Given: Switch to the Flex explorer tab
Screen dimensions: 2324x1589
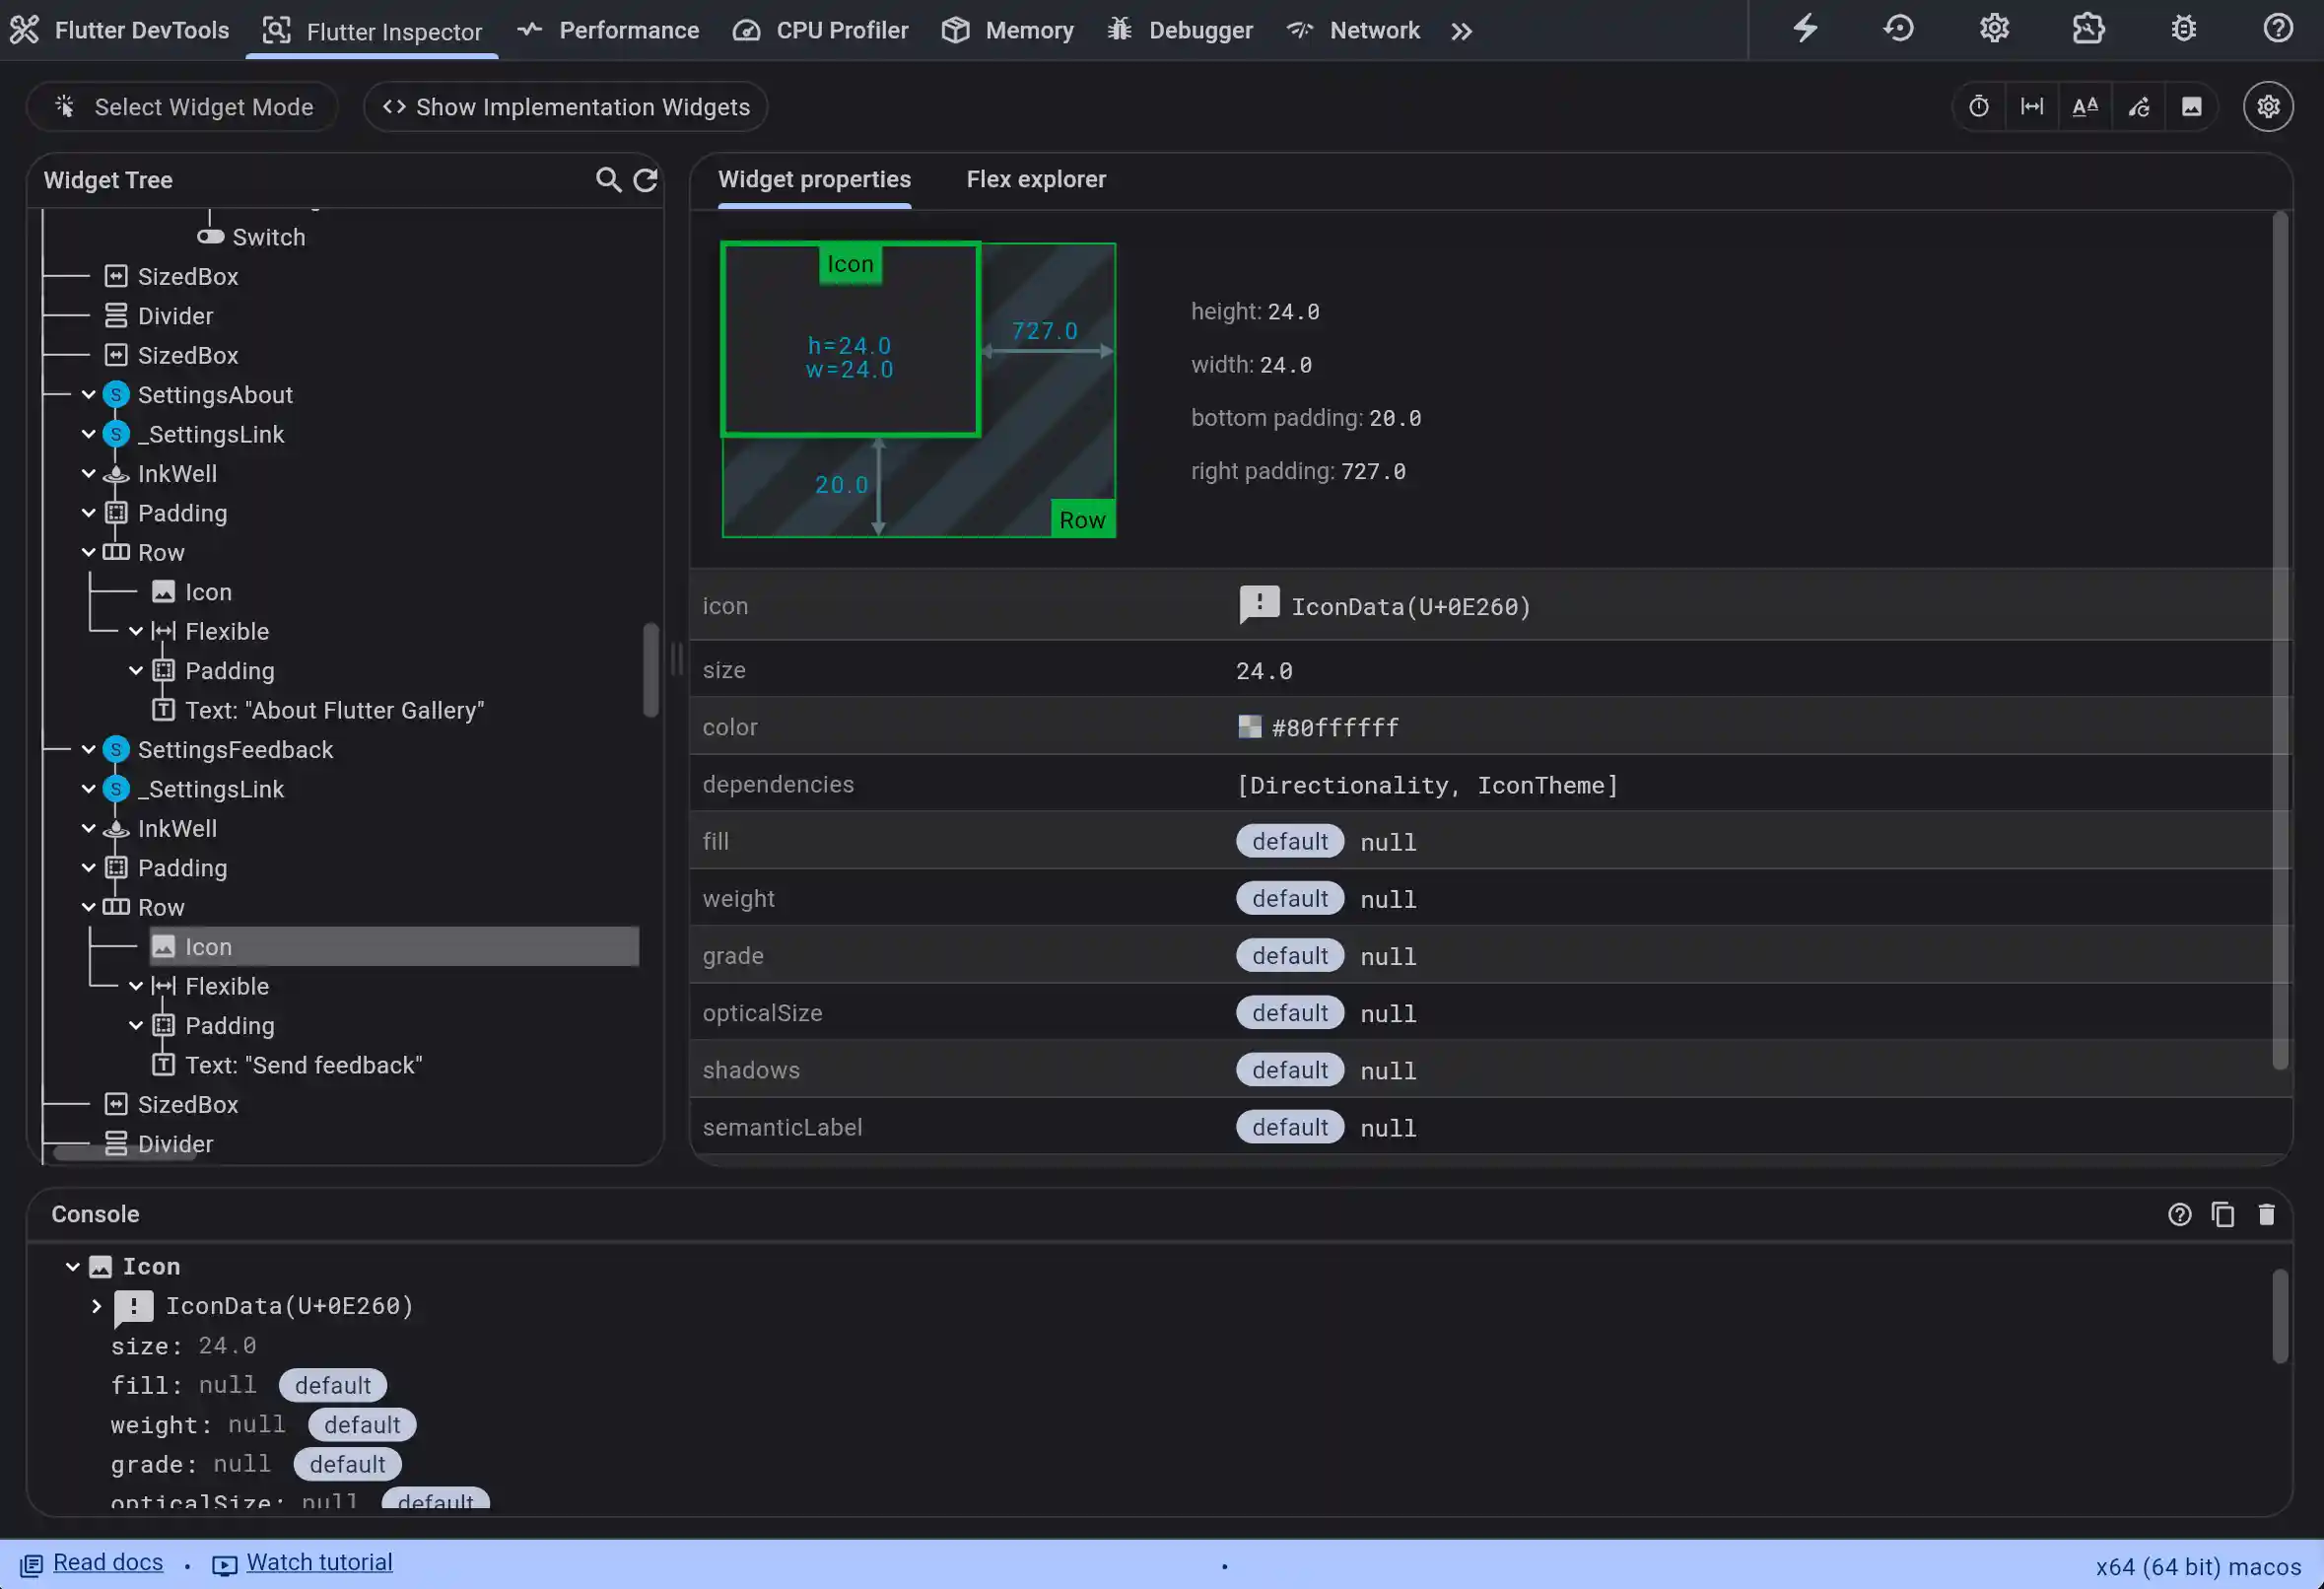Looking at the screenshot, I should click(x=1036, y=180).
